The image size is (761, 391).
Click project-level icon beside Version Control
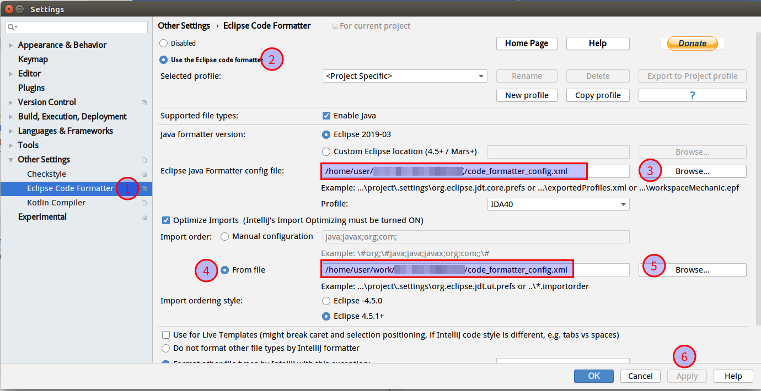(144, 102)
